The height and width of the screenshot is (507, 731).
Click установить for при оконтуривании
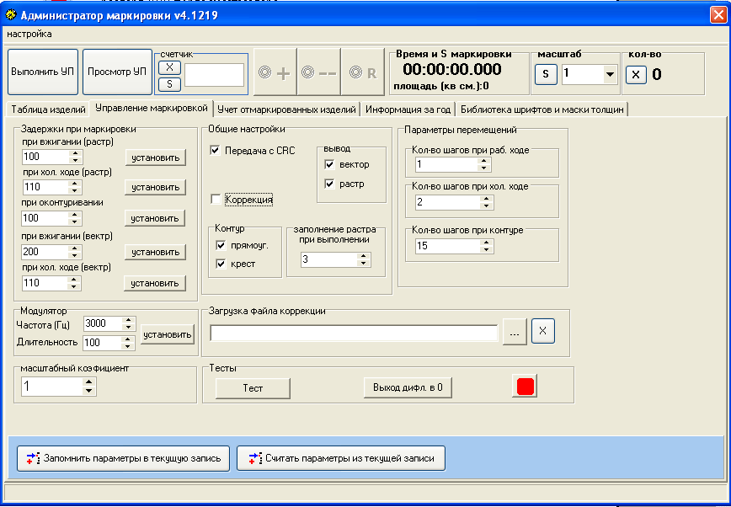[x=155, y=218]
